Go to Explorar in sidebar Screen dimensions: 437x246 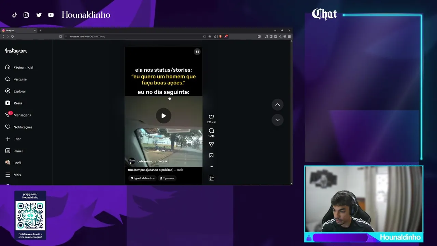(15, 91)
